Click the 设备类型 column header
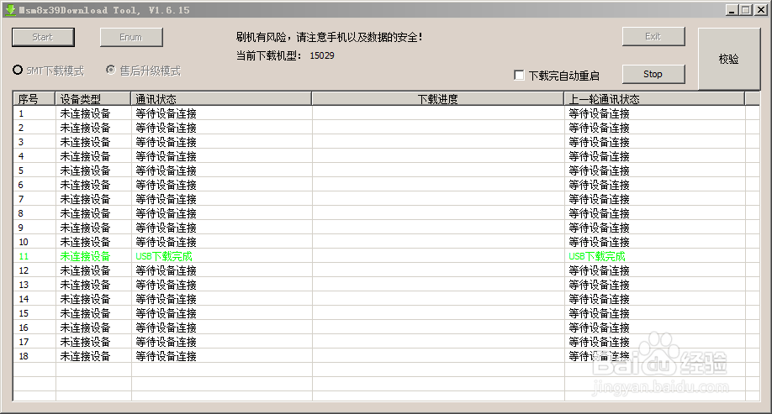 coord(93,99)
